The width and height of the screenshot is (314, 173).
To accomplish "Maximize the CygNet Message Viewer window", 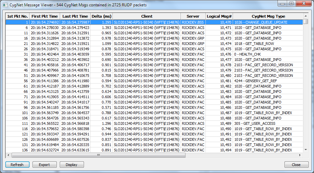I will (291, 4).
